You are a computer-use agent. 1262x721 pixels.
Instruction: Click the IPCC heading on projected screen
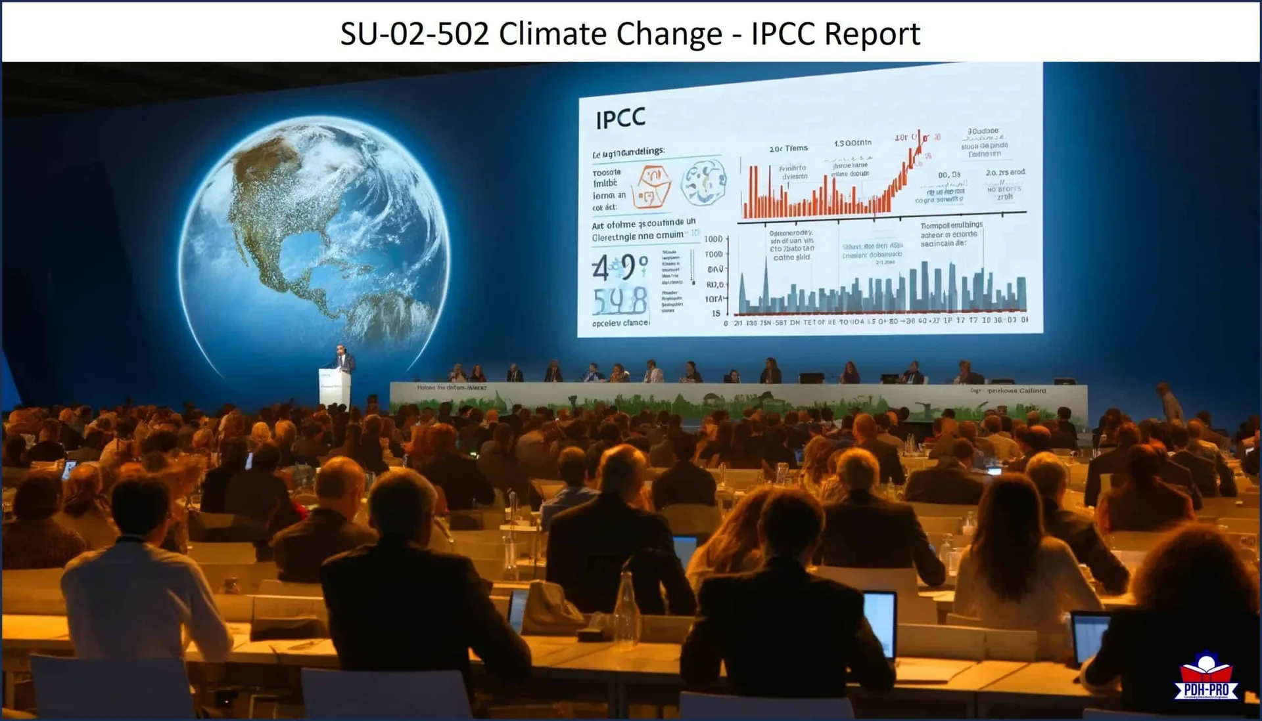[x=620, y=119]
